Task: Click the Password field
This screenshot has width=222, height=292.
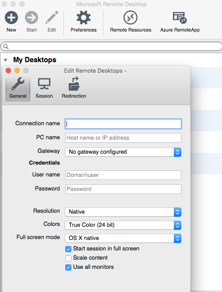Action: click(123, 189)
